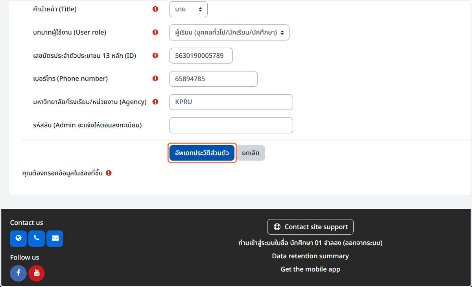Click the อัพเดทประวัติส่วนตัว update profile button
The width and height of the screenshot is (472, 287).
202,153
